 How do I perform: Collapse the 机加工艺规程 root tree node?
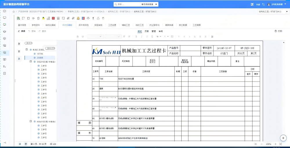27,50
